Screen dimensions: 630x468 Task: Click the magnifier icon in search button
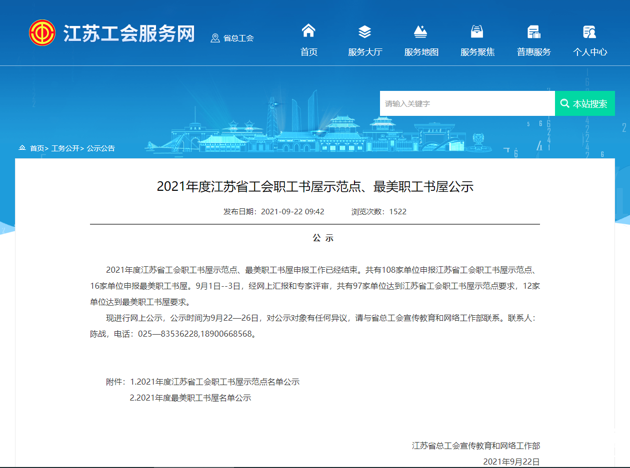pos(565,103)
